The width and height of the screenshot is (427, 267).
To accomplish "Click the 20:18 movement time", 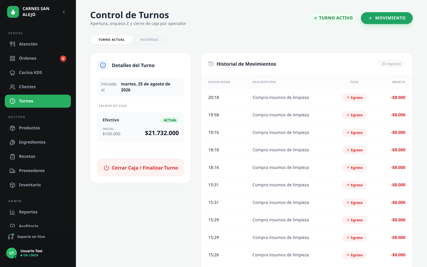I will pos(213,97).
